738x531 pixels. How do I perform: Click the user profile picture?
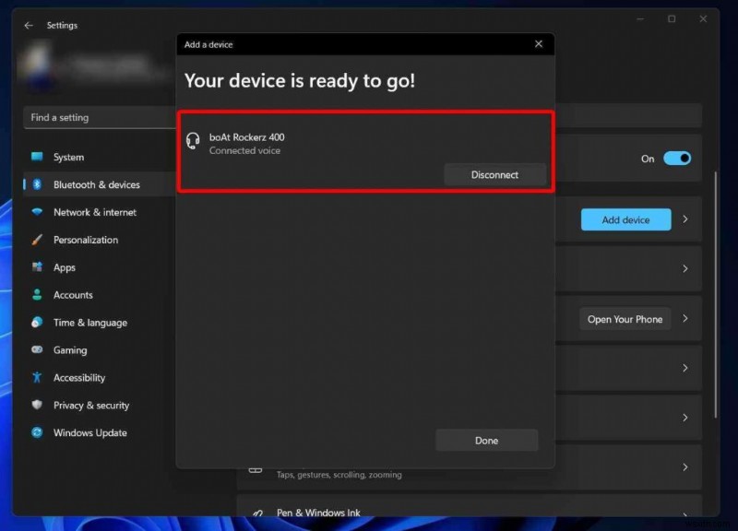pos(37,65)
